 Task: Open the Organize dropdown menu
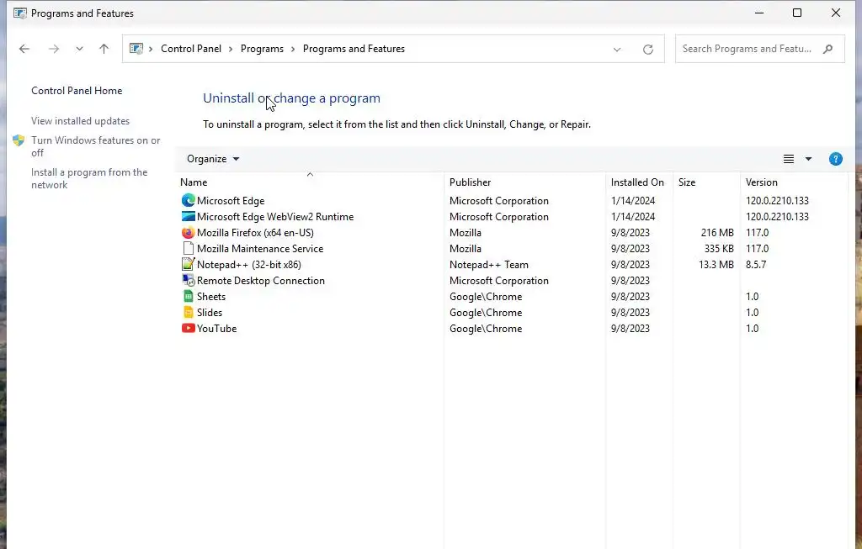pyautogui.click(x=213, y=159)
